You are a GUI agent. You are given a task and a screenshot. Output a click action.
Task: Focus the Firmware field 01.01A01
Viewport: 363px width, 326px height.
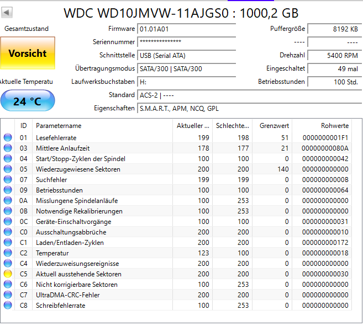pos(187,29)
